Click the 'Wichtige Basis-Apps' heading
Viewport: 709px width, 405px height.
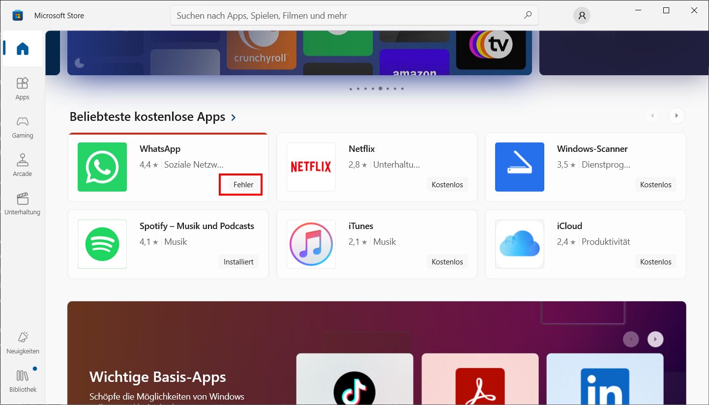coord(158,377)
